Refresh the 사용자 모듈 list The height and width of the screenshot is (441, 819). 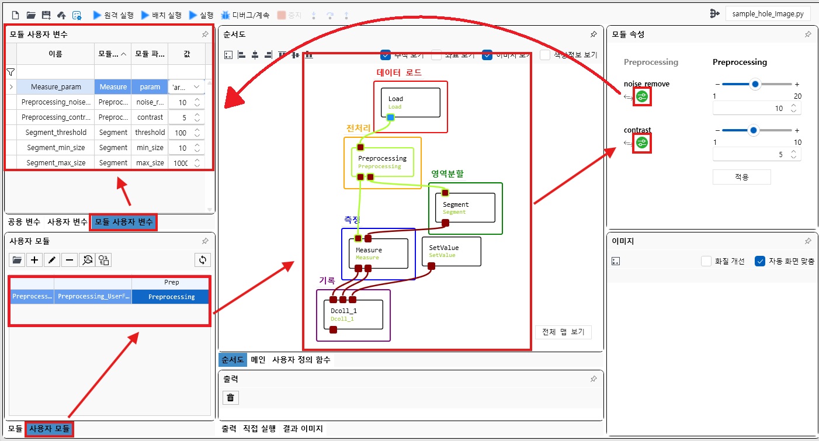(x=202, y=260)
